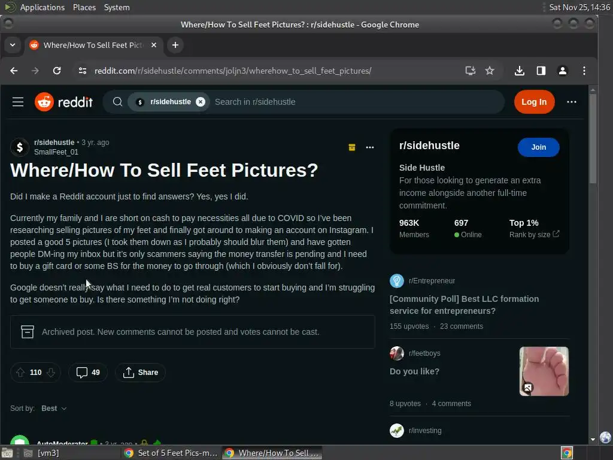
Task: Switch to Set of 5 Feet Pics taskbar window
Action: click(171, 453)
